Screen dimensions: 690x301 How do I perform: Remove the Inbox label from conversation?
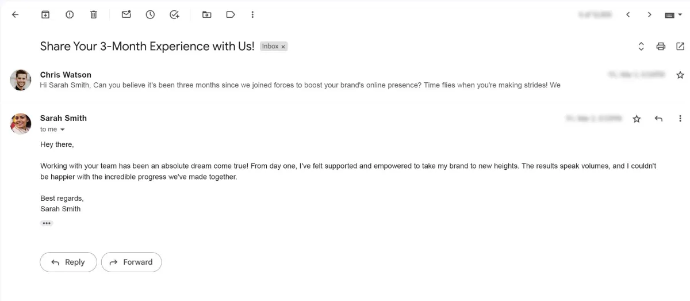283,47
